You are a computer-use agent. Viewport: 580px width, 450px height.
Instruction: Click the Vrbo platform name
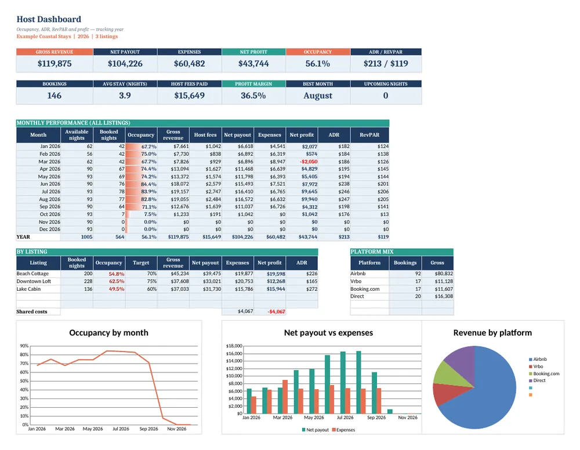tap(356, 281)
